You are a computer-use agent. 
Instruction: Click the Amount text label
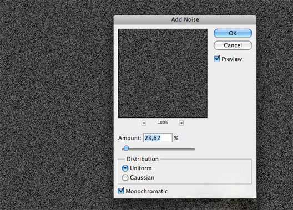coord(129,138)
